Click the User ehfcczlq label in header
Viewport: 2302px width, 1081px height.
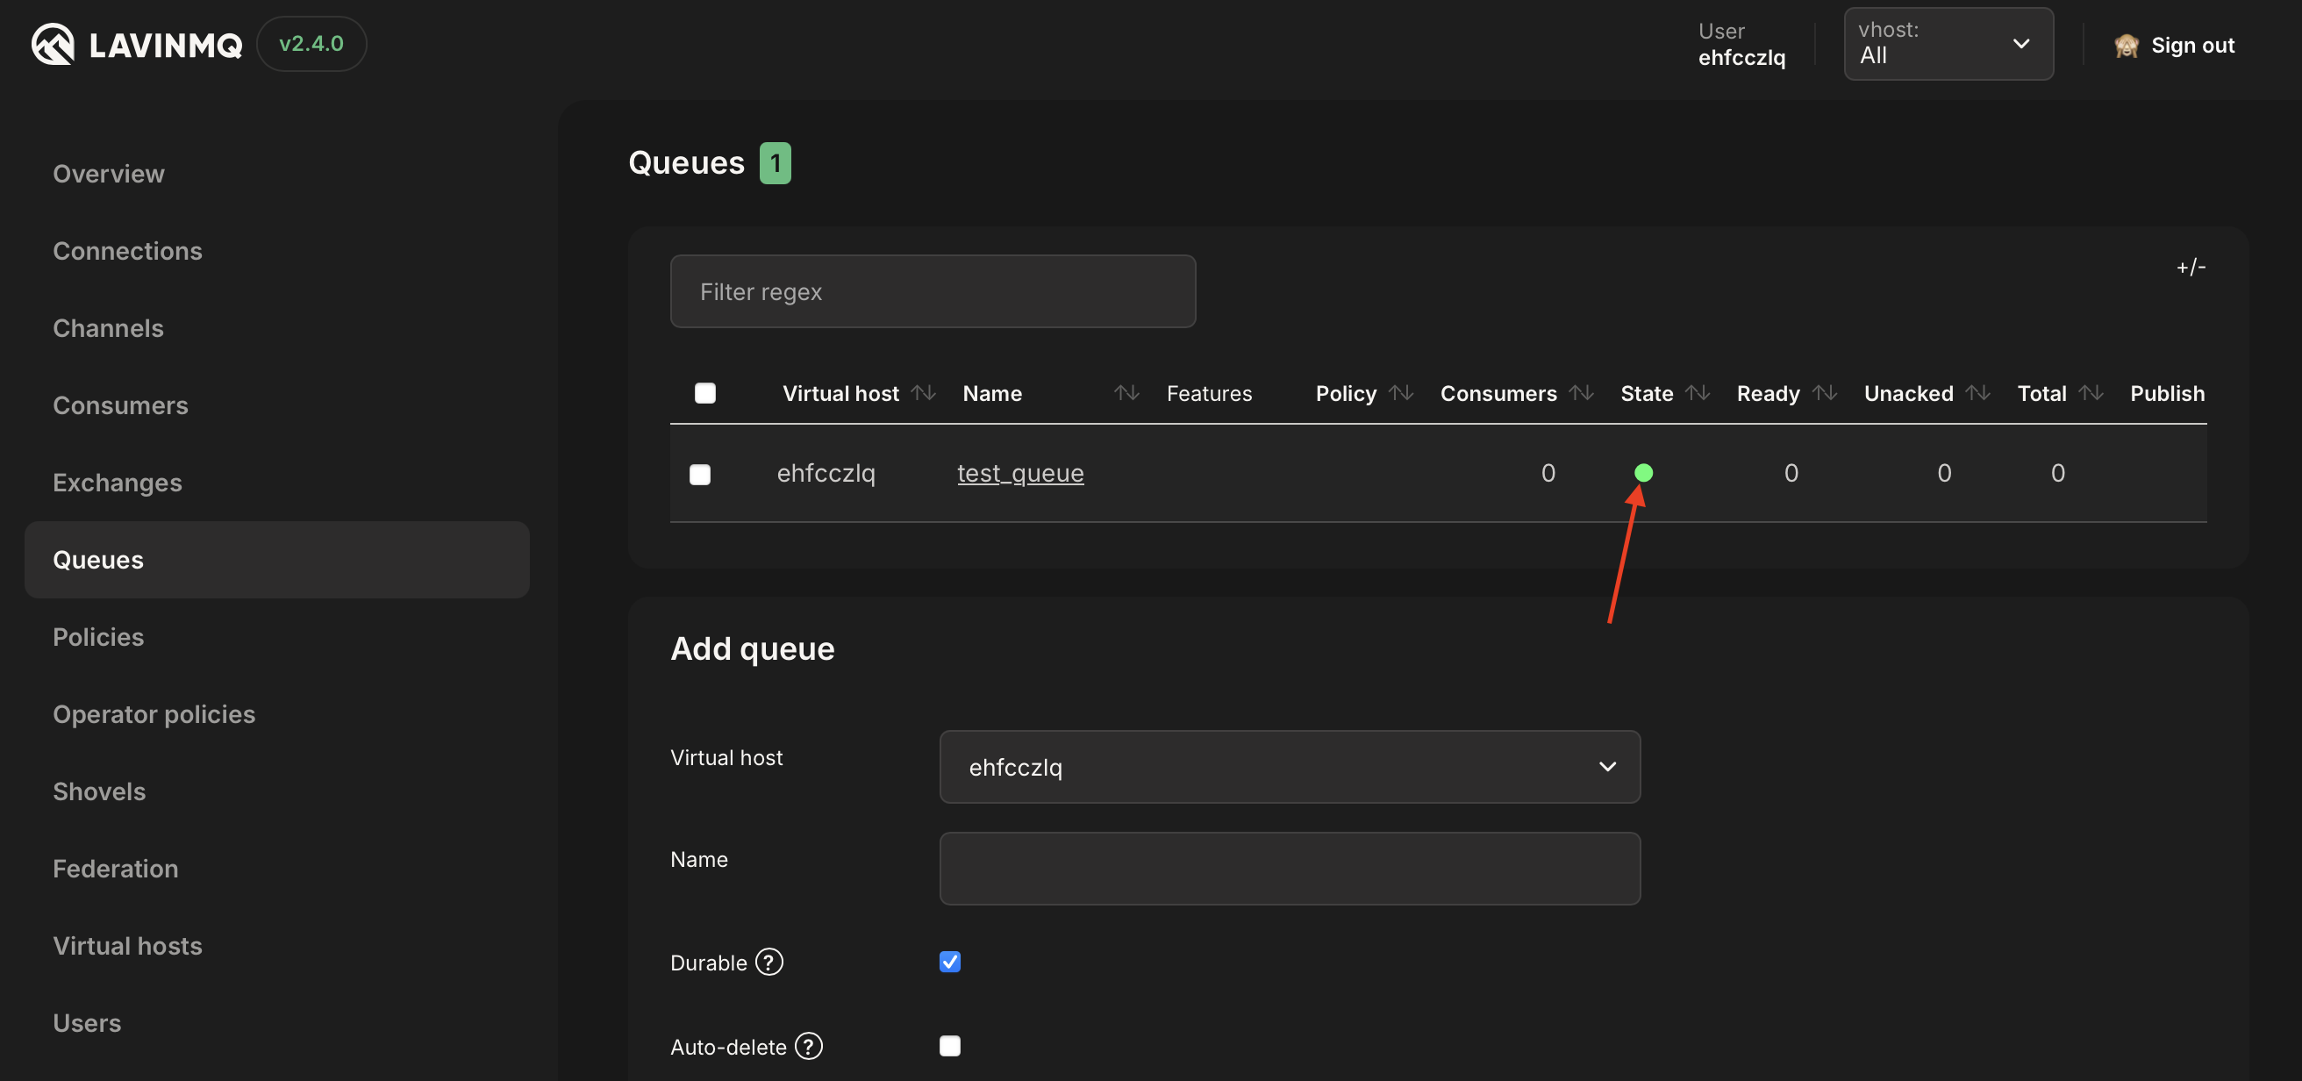[1741, 45]
